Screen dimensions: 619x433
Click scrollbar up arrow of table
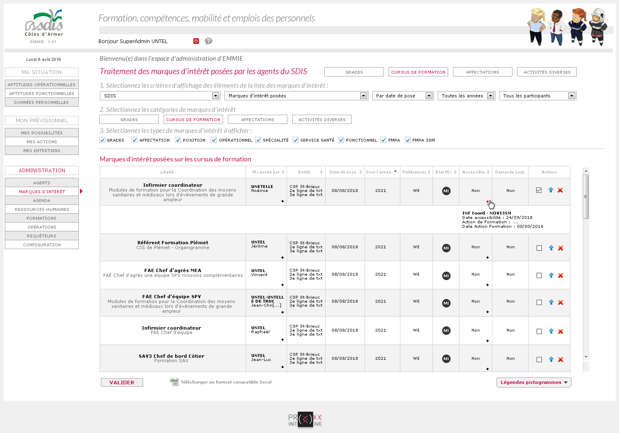click(586, 171)
